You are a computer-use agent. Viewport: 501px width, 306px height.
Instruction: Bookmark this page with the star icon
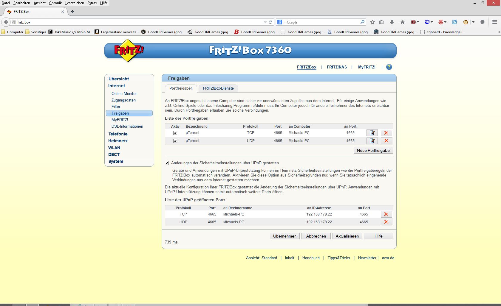(x=372, y=22)
